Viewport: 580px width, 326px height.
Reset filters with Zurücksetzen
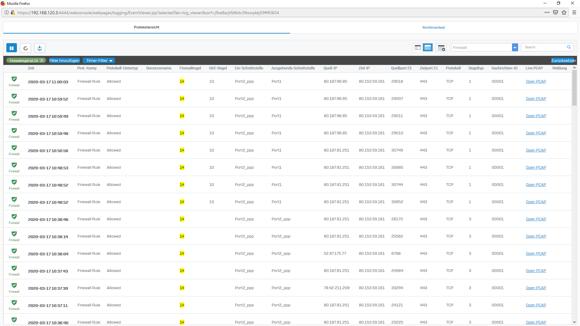pyautogui.click(x=563, y=60)
